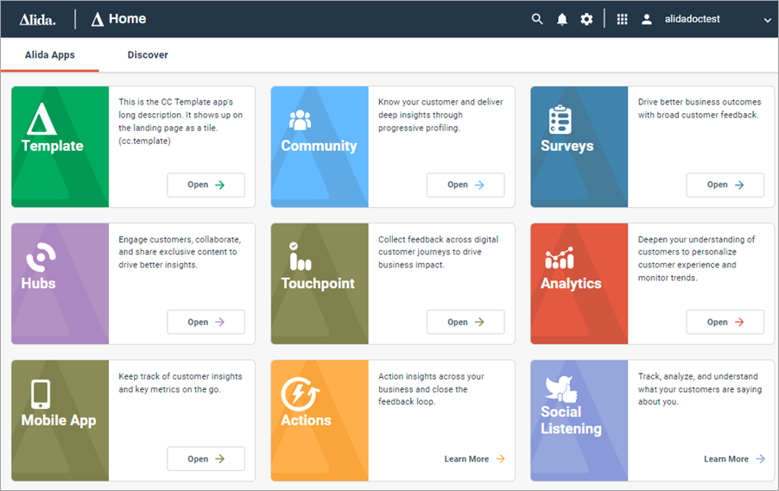Click the Touchpoint tile title text
Image resolution: width=779 pixels, height=491 pixels.
(x=318, y=283)
